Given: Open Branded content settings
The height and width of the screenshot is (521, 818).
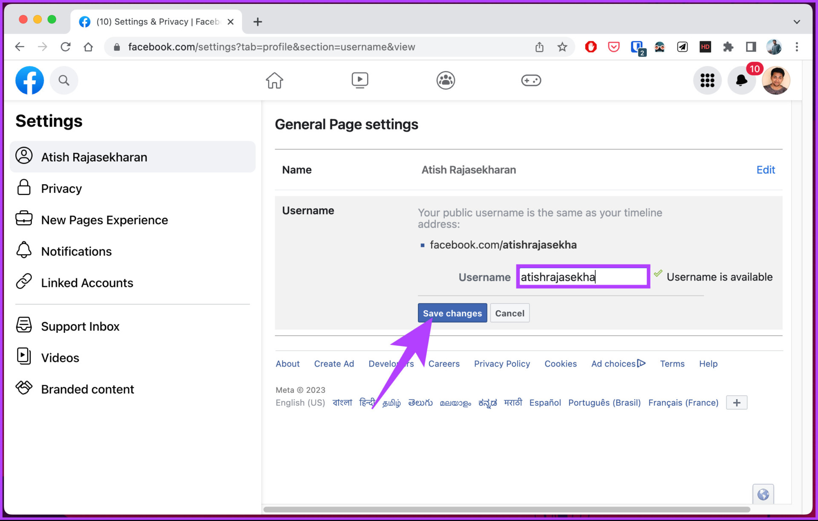Looking at the screenshot, I should (x=132, y=389).
